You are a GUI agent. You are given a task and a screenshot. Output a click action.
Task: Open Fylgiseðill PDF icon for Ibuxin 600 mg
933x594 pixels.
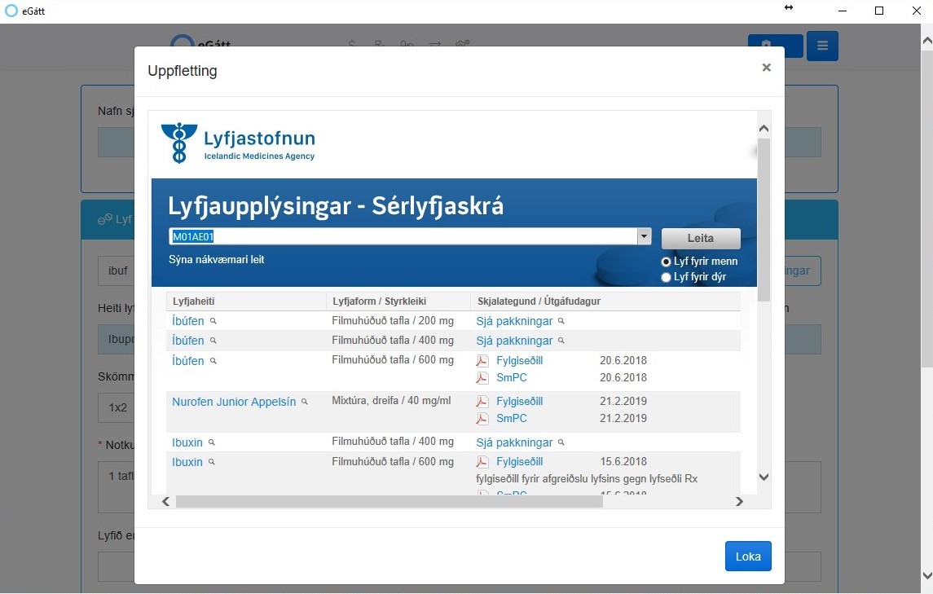(x=482, y=462)
